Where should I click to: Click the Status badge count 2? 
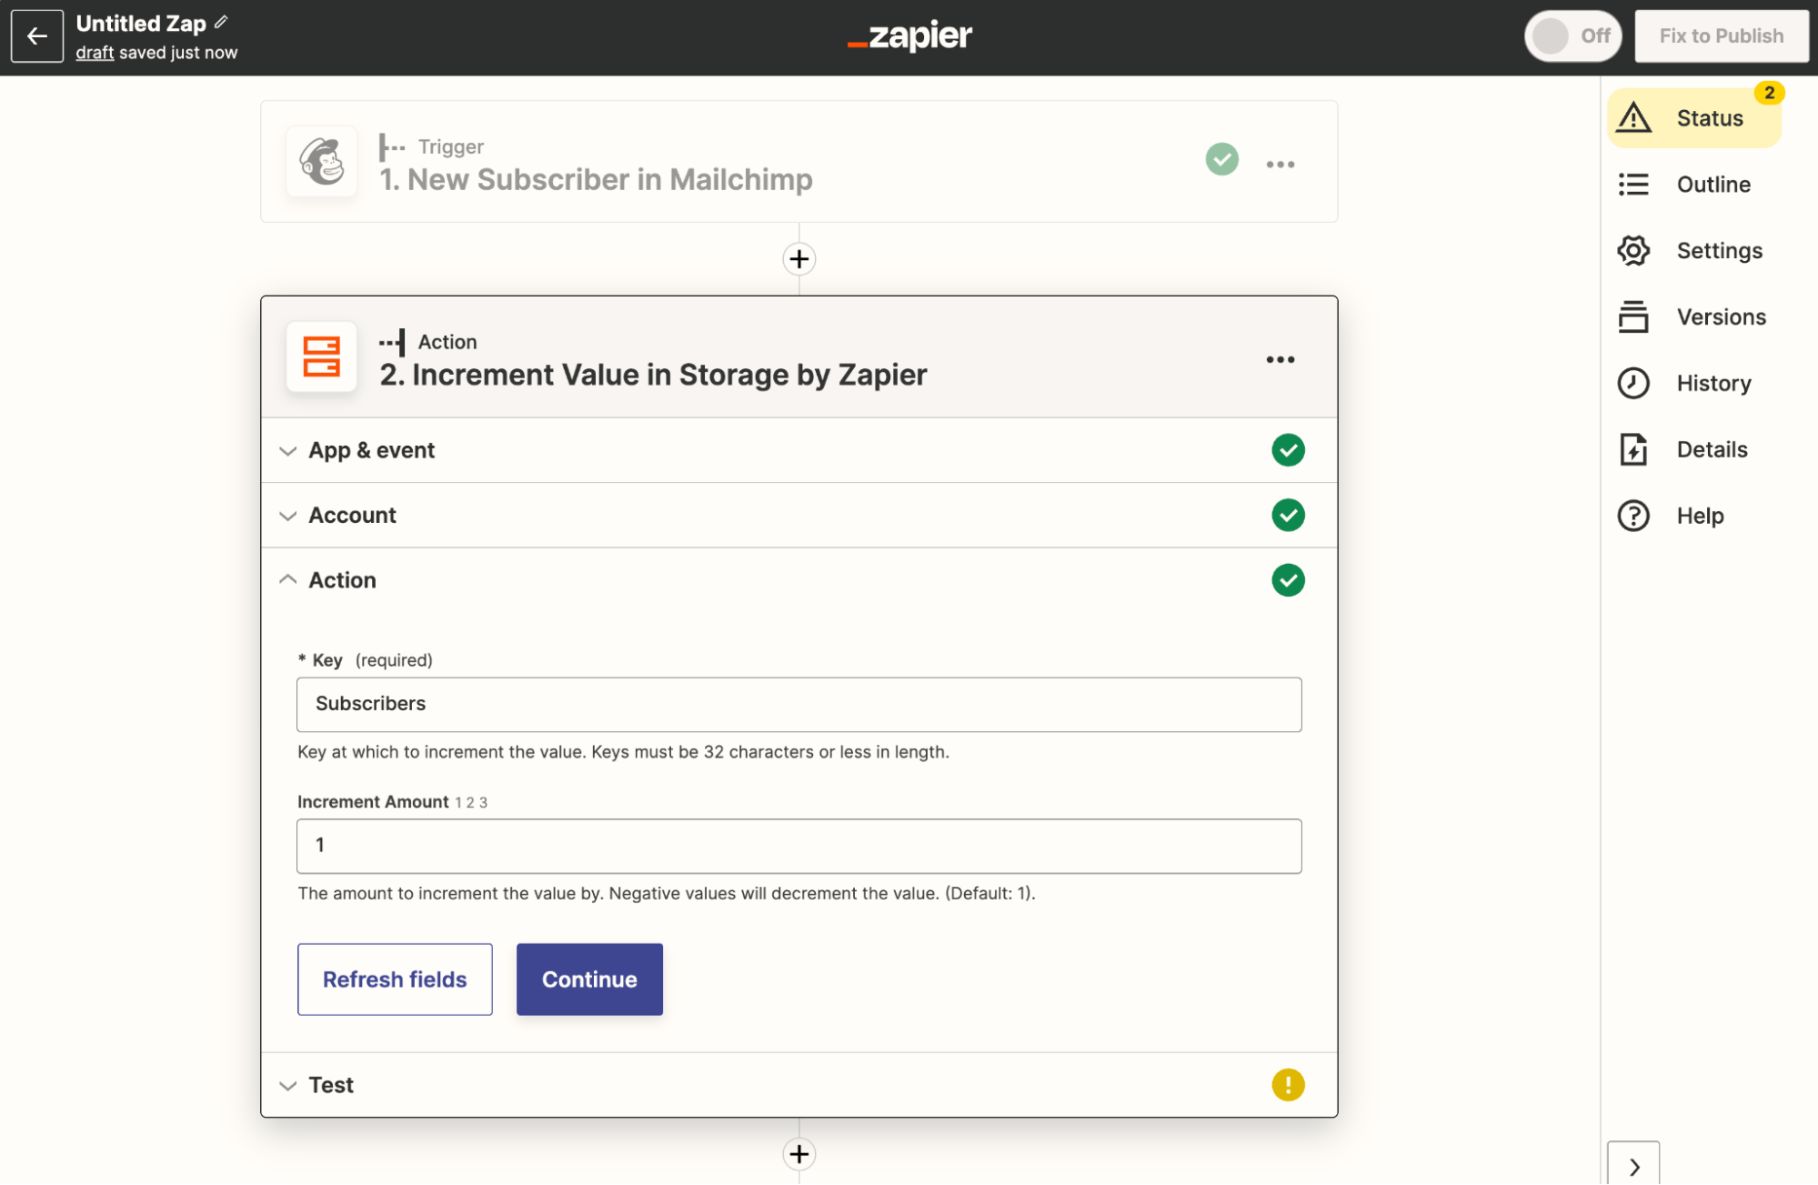pyautogui.click(x=1769, y=93)
